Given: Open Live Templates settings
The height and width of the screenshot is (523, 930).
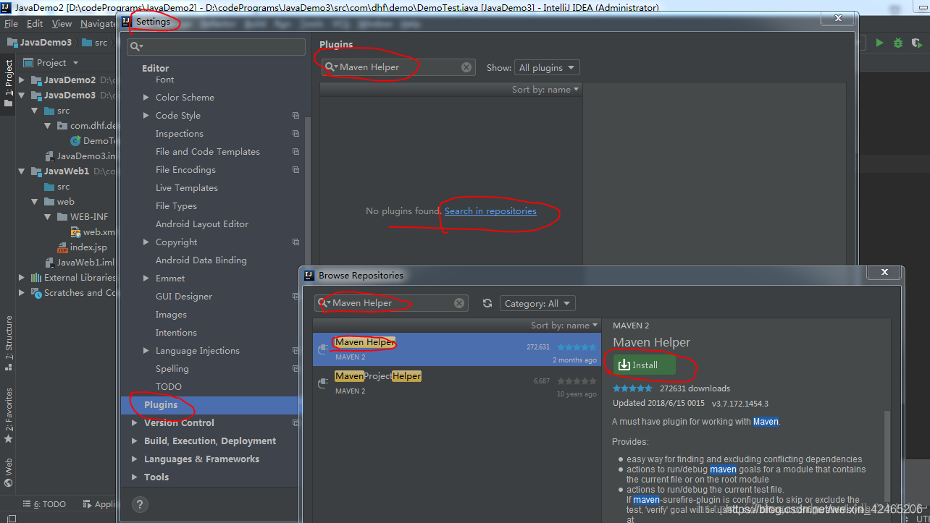Looking at the screenshot, I should tap(186, 188).
